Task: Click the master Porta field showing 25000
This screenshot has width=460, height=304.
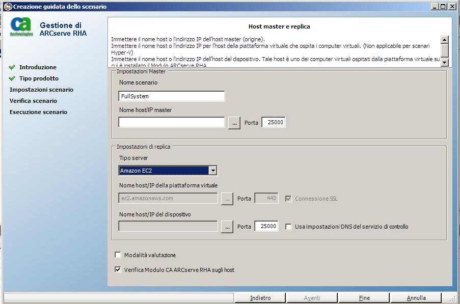Action: 274,122
